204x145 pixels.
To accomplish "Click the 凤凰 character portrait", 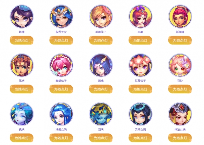I will [140, 16].
